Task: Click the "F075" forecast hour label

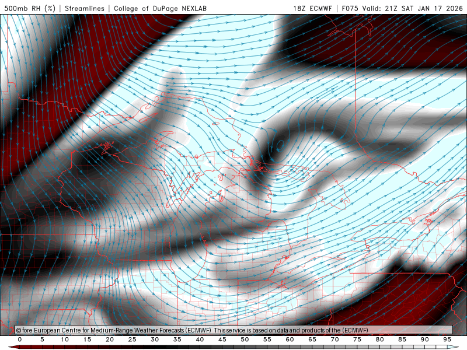Action: coord(350,8)
